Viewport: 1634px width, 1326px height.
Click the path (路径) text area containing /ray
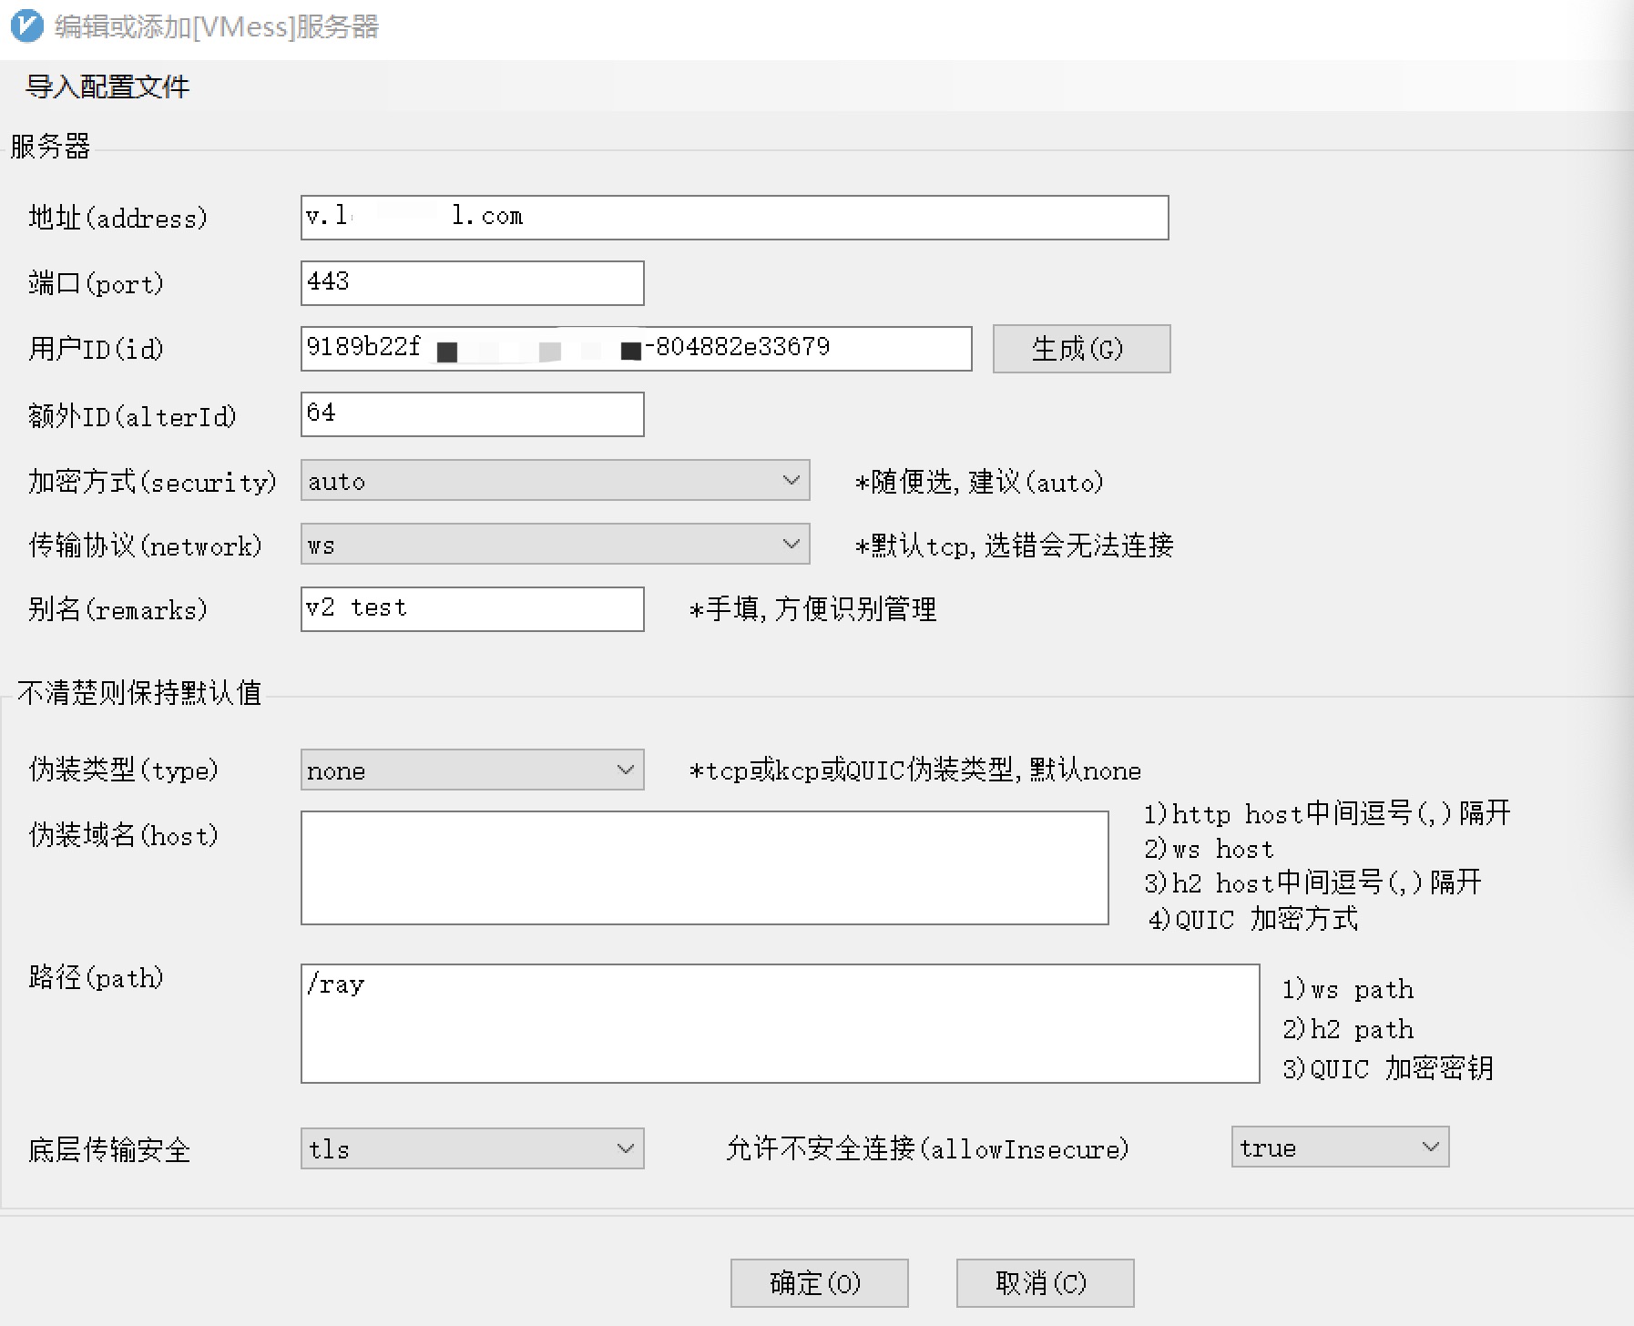(x=780, y=1024)
